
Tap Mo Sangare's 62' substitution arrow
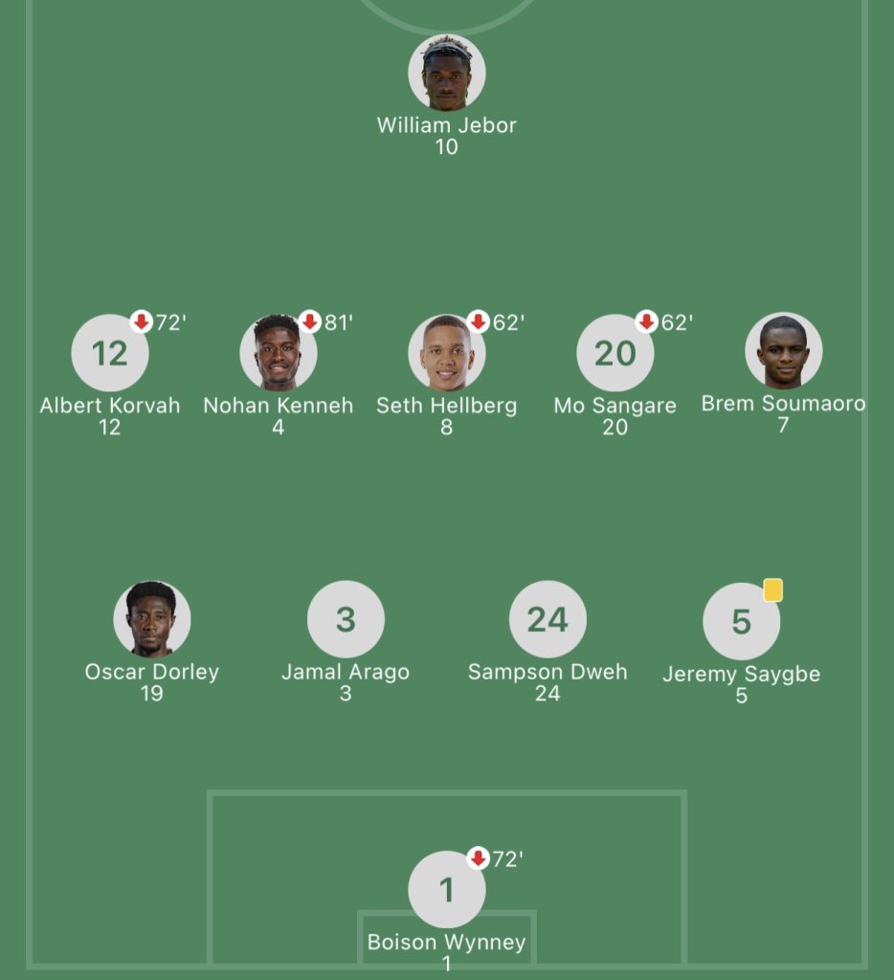point(646,322)
